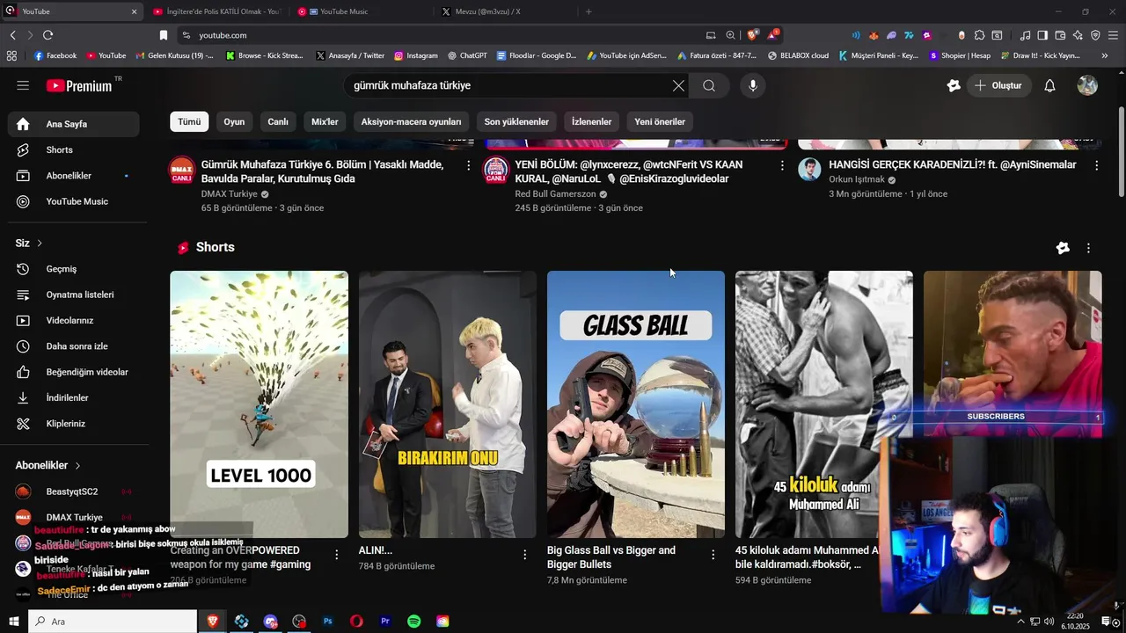Open Oynatma listeleri playlists

(73, 295)
